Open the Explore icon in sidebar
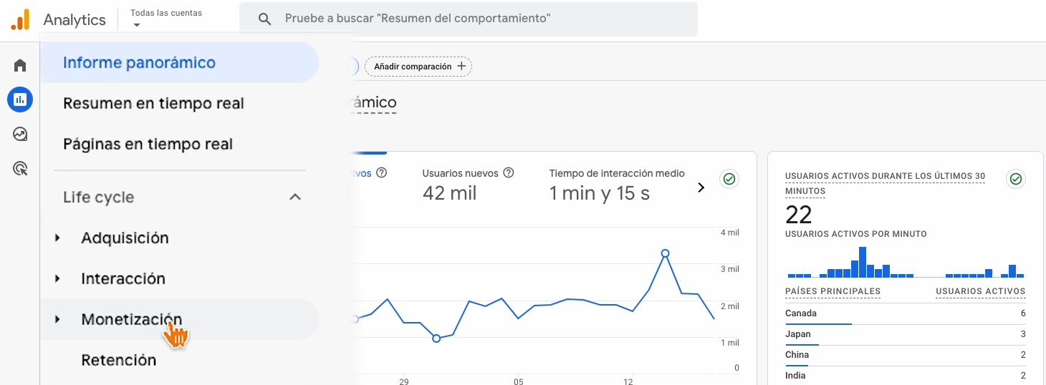Image resolution: width=1046 pixels, height=385 pixels. click(x=20, y=134)
